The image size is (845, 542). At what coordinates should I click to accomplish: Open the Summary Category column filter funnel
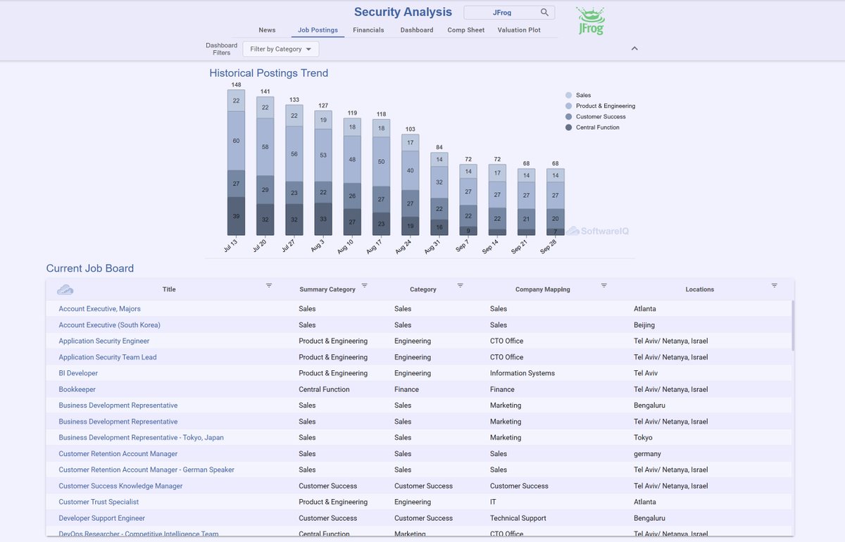pos(365,286)
